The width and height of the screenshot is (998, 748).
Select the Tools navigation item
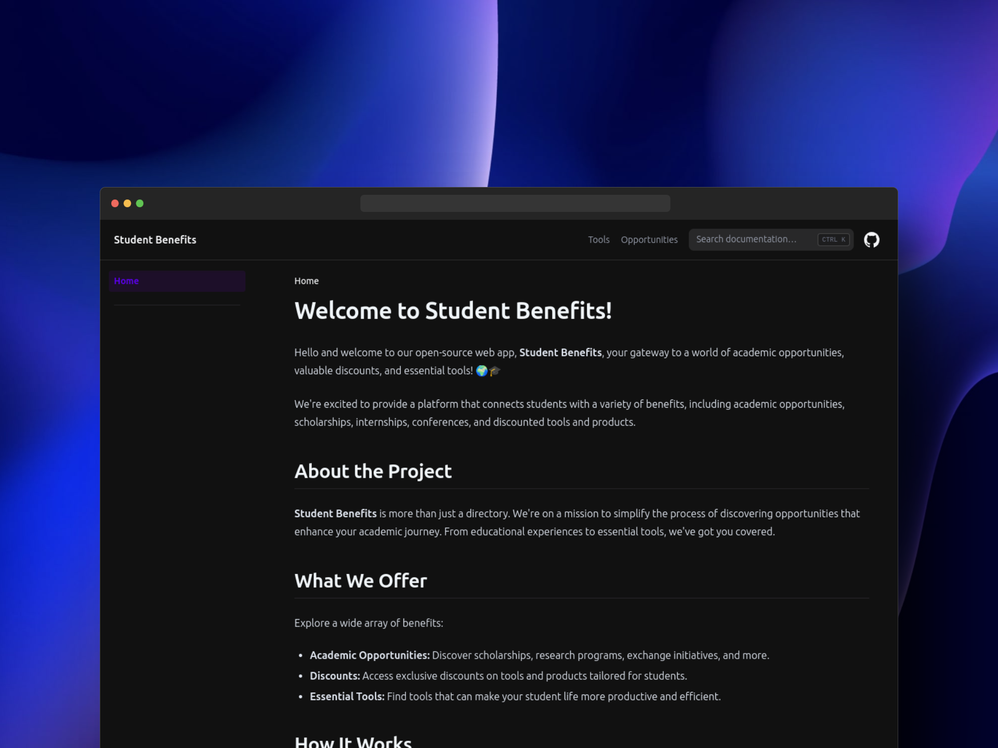[599, 239]
